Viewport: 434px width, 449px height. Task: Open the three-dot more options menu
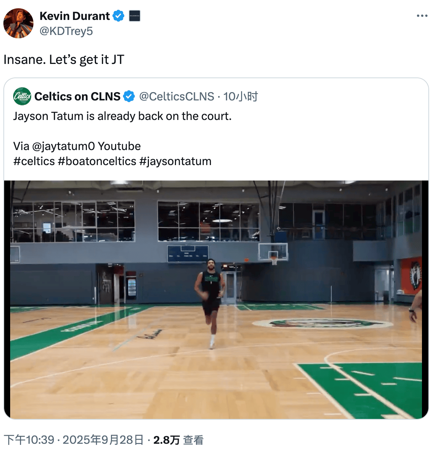click(422, 16)
